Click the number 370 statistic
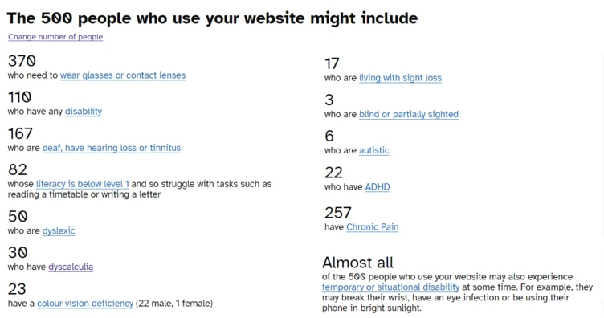Image resolution: width=604 pixels, height=318 pixels. pyautogui.click(x=22, y=61)
